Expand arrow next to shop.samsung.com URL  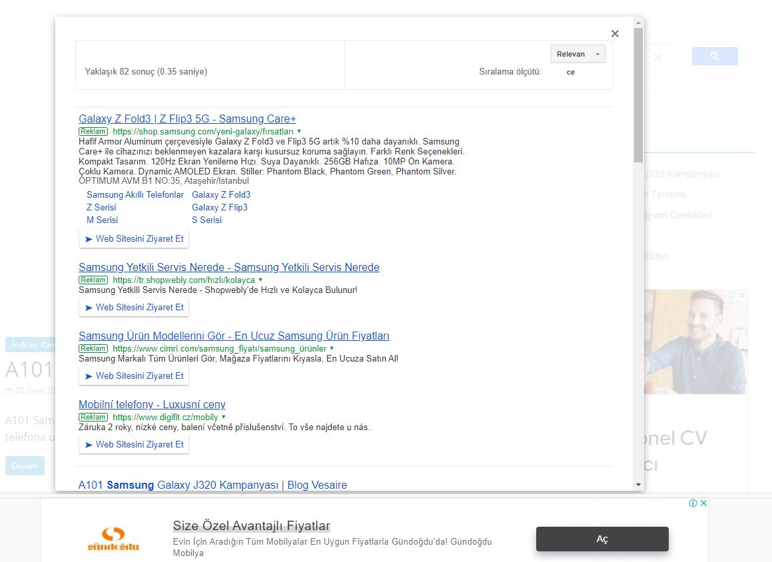click(x=299, y=131)
